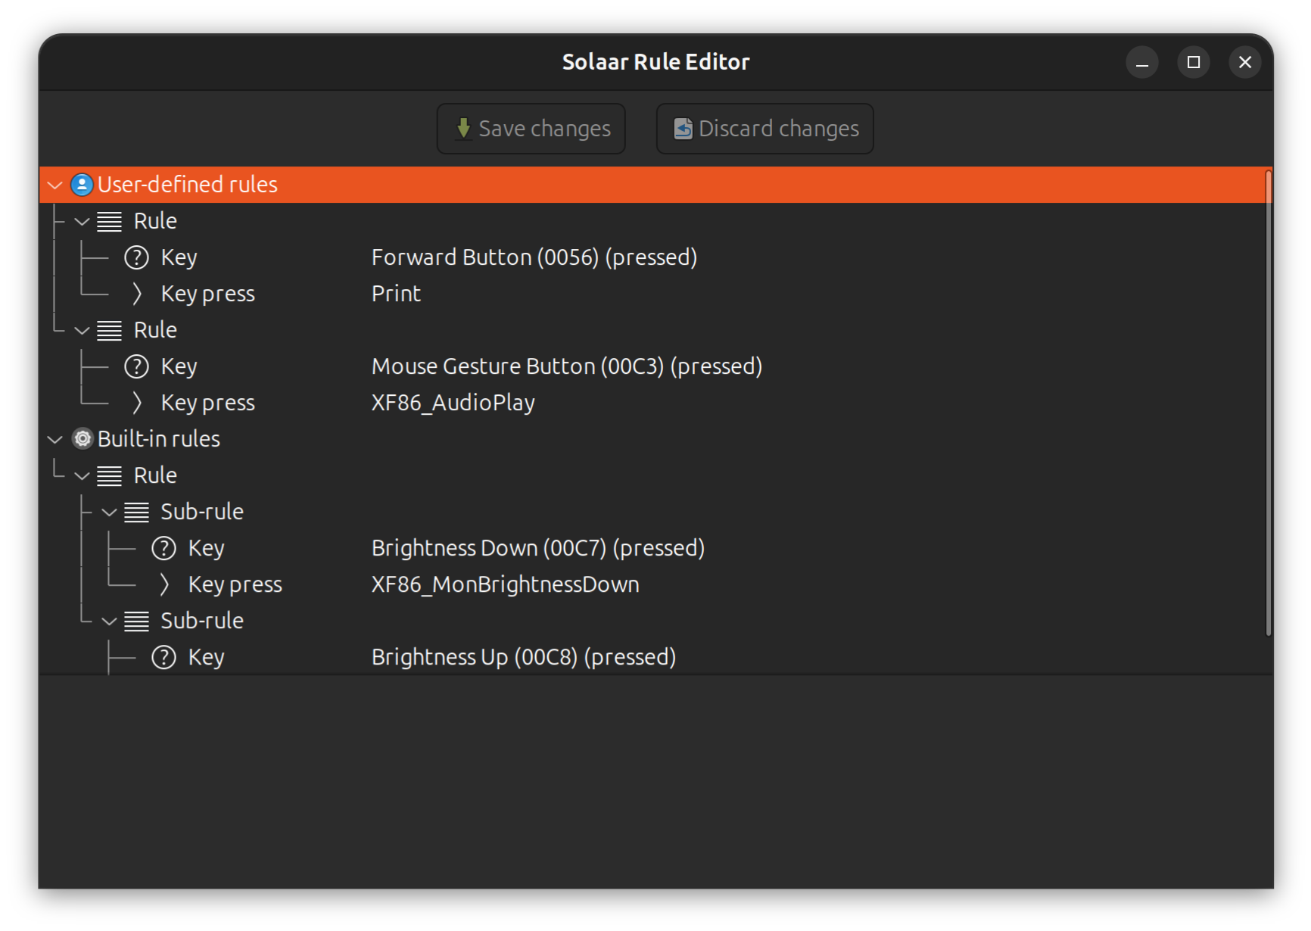Click the question-mark icon for Brightness Up key

point(163,657)
